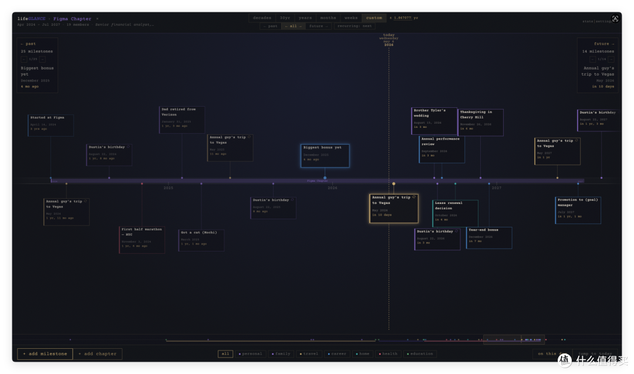Viewport: 634px width, 374px height.
Task: Click recurring icon on Annual guy's trip May 2025 card
Action: (x=249, y=137)
